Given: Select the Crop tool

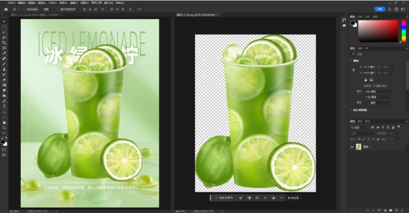Looking at the screenshot, I should 4,42.
